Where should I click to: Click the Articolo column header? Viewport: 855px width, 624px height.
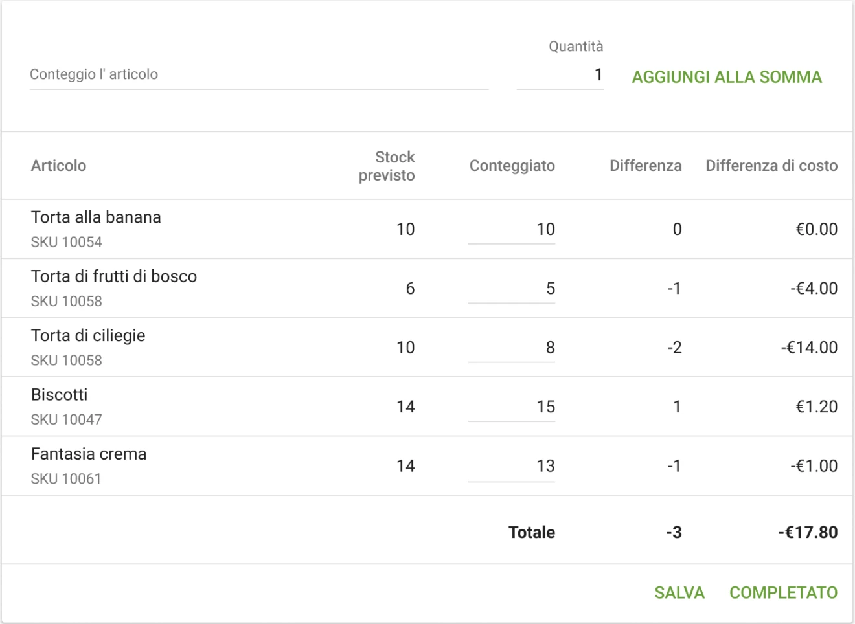pyautogui.click(x=58, y=166)
